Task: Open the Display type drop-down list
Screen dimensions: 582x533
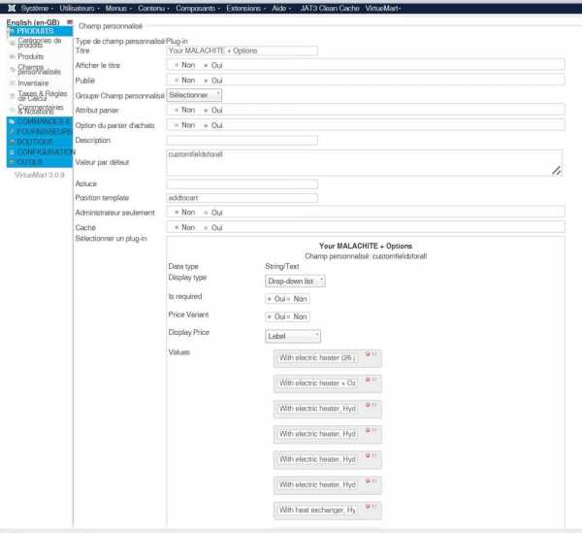Action: pos(295,281)
